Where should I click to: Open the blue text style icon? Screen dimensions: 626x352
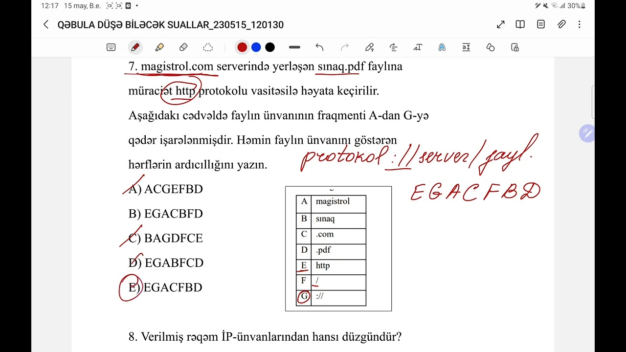coord(442,47)
